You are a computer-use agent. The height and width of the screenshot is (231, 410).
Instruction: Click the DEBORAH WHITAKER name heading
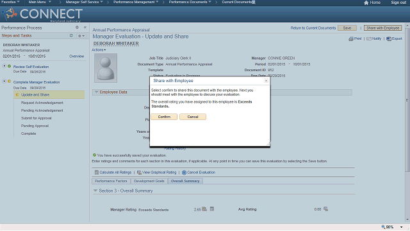116,44
